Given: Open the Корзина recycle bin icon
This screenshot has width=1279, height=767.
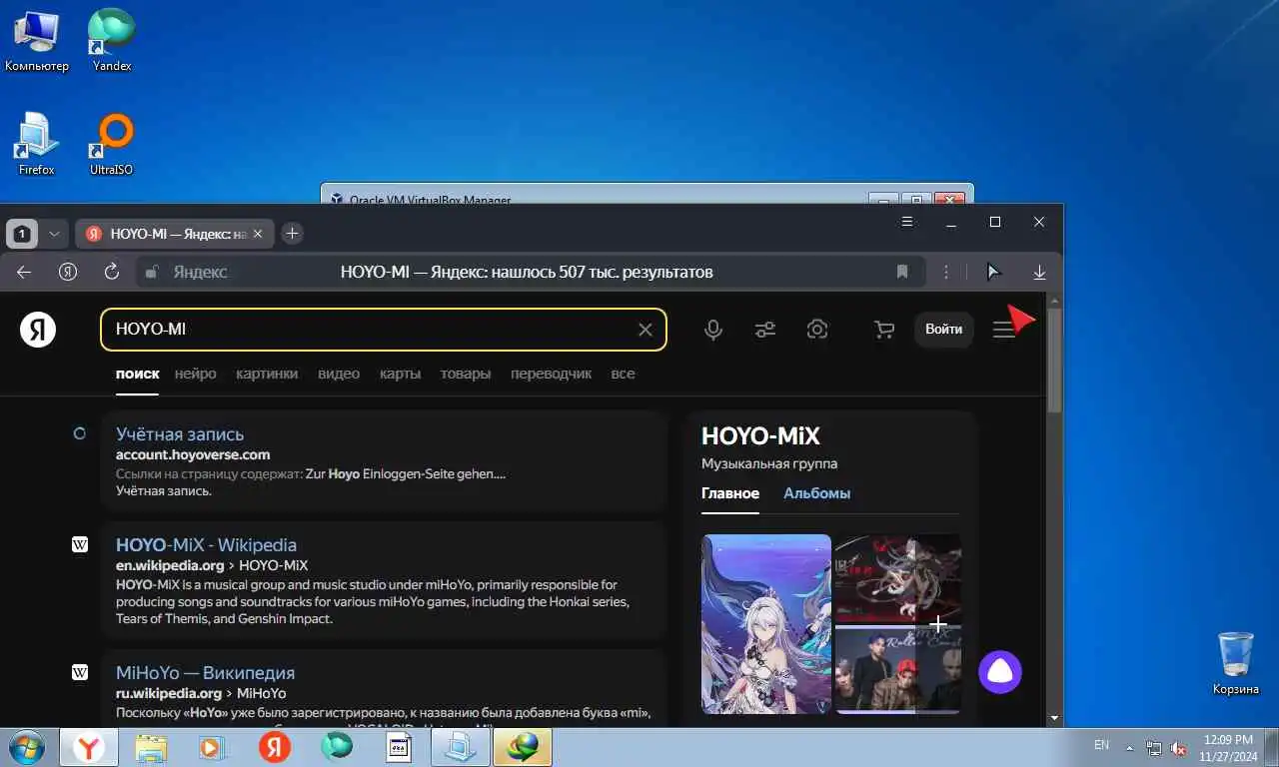Looking at the screenshot, I should [1236, 663].
